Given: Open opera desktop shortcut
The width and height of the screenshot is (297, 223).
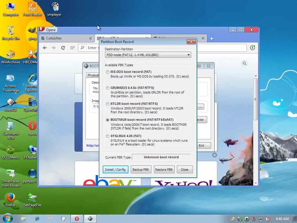Looking at the screenshot, I should [x=32, y=129].
